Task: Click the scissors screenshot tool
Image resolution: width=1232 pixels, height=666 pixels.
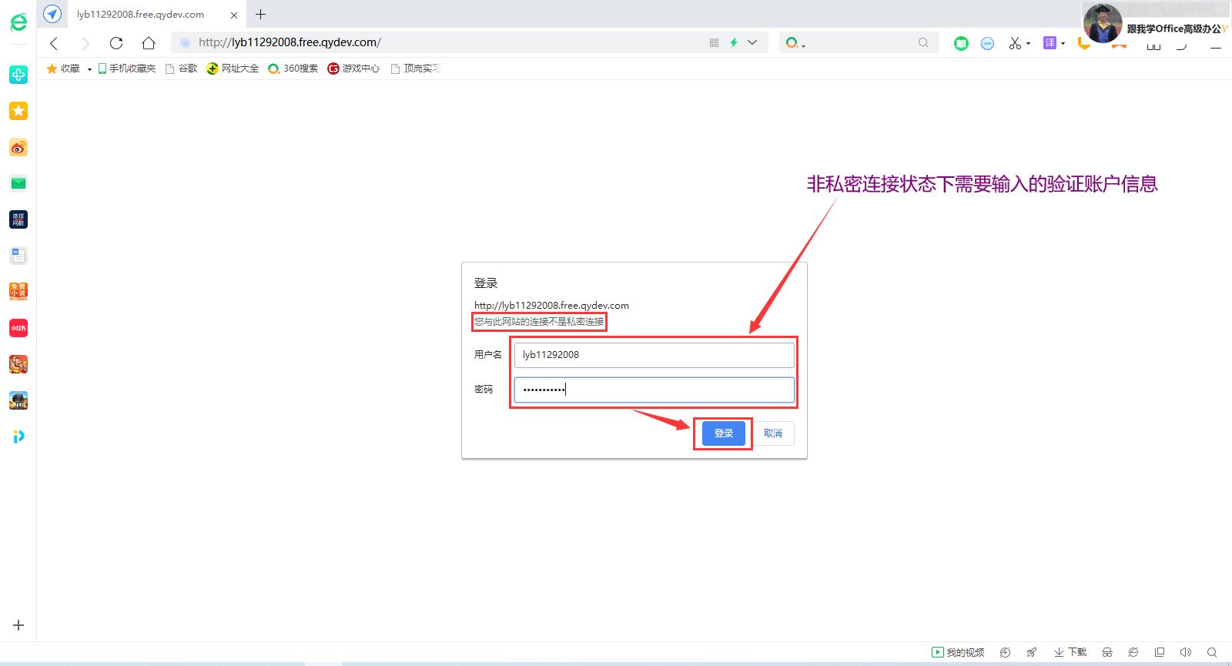Action: (1016, 43)
